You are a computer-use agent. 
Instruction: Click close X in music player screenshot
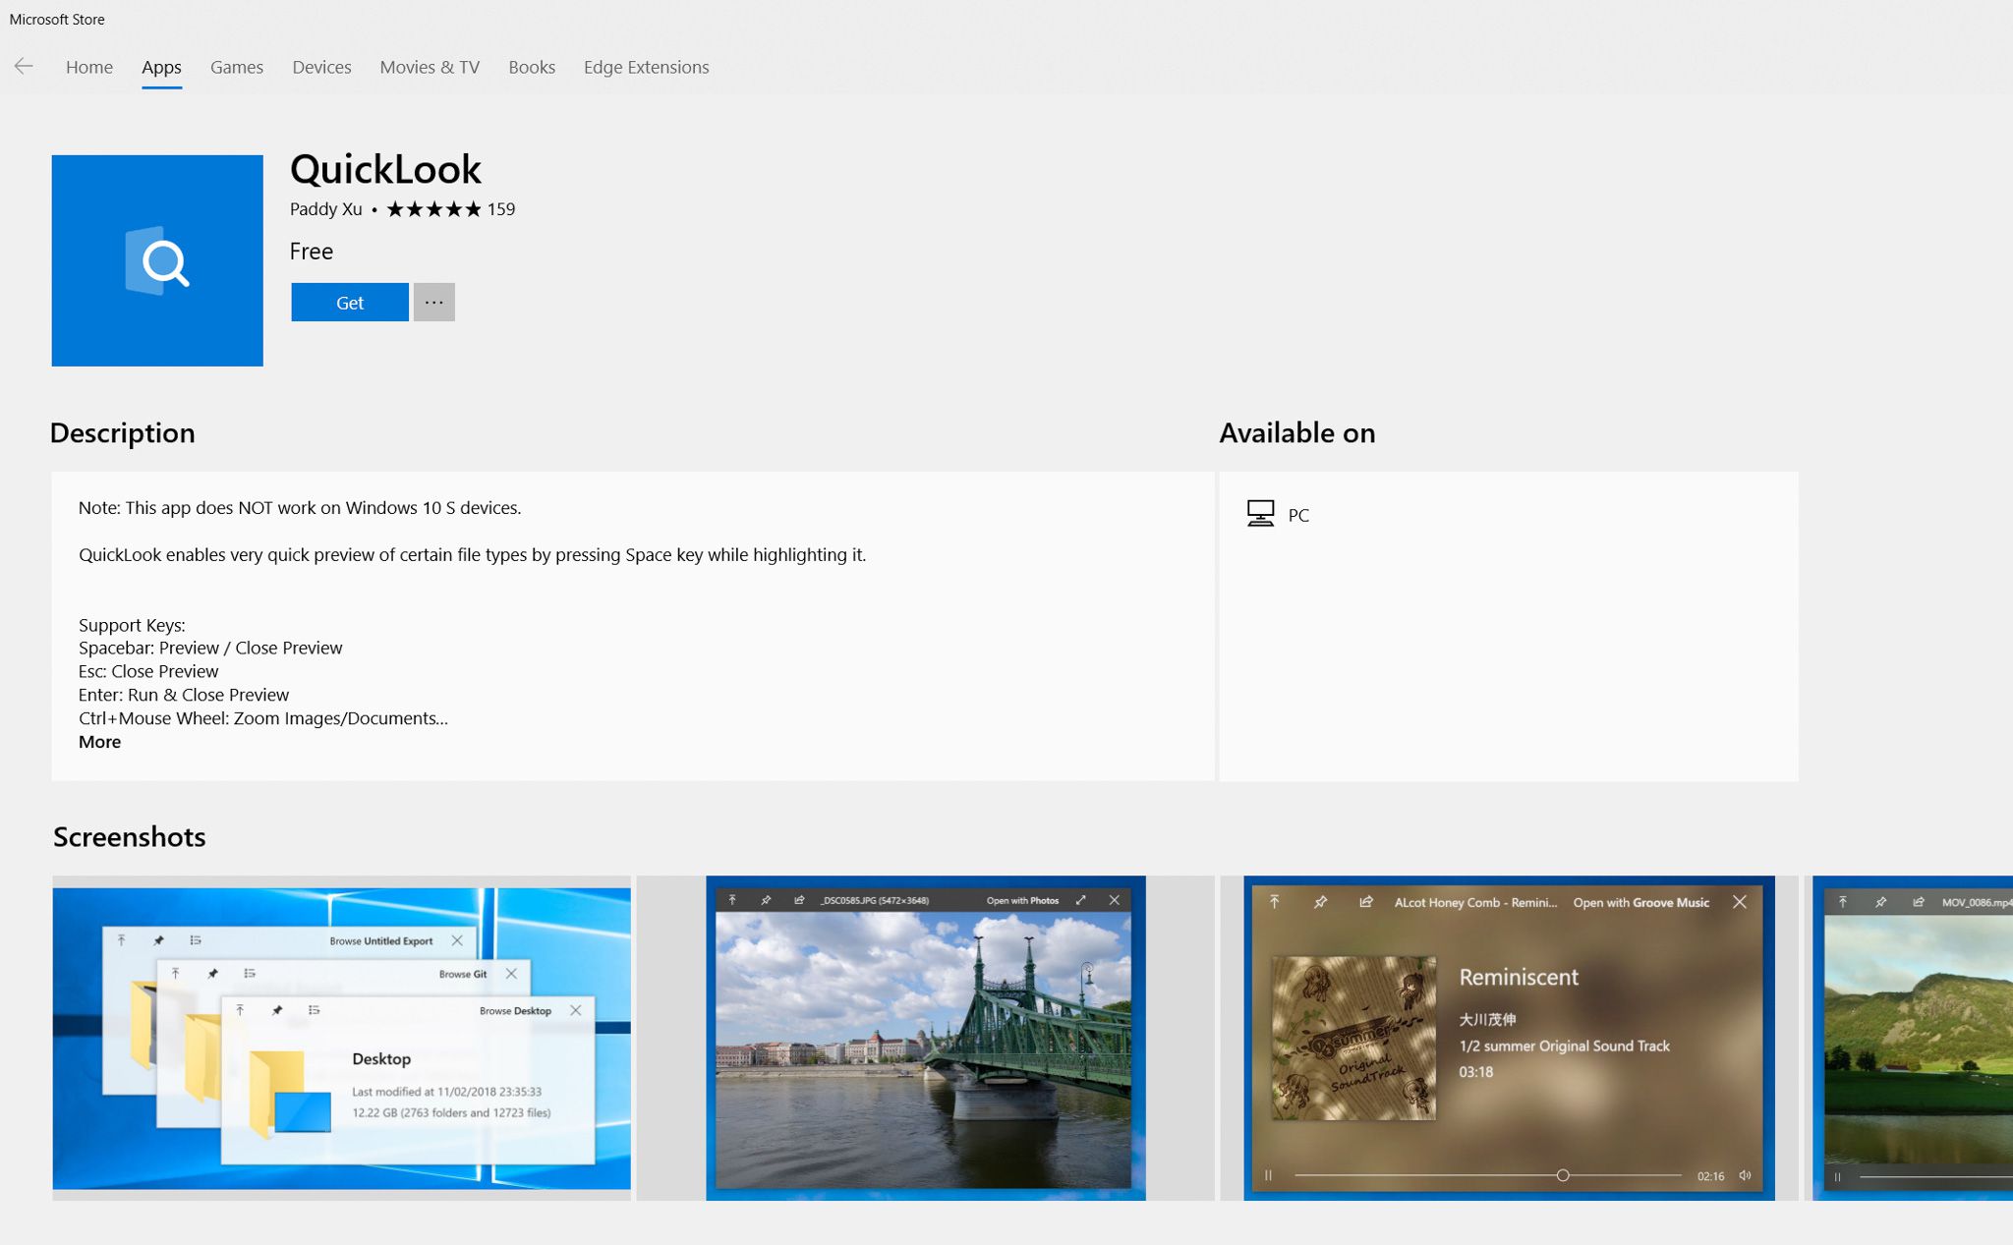(x=1740, y=902)
